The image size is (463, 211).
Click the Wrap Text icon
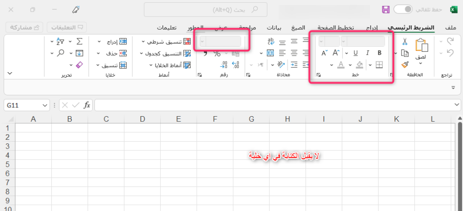(271, 42)
